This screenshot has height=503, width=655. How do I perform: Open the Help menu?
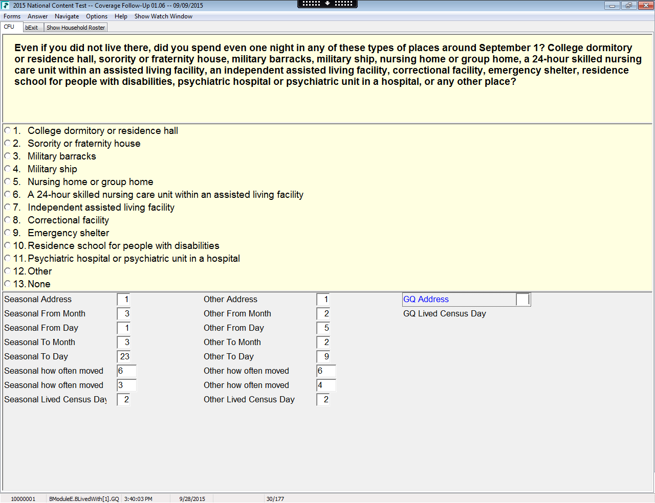click(121, 16)
